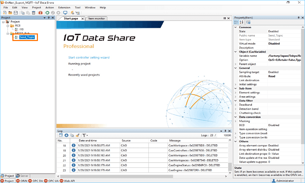Click the Copy icon in main toolbar
This screenshot has width=305, height=183.
pos(22,13)
